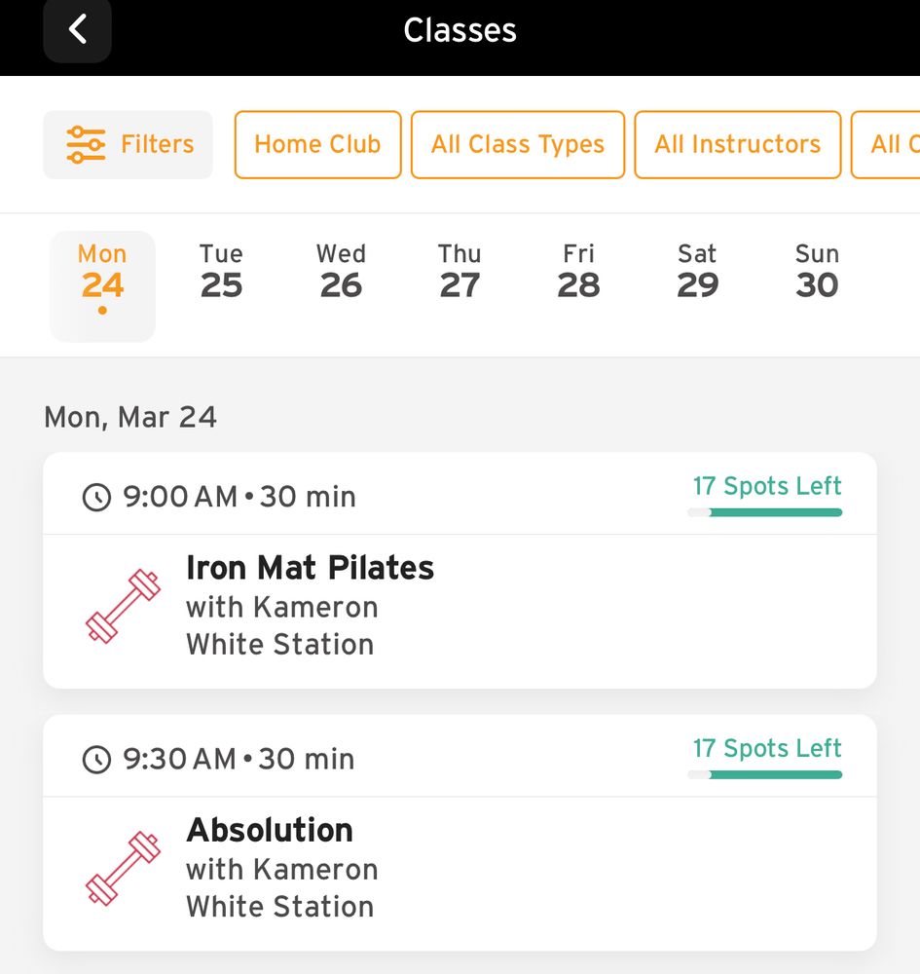The image size is (920, 974).
Task: Select Monday 24 in the date strip
Action: click(x=102, y=285)
